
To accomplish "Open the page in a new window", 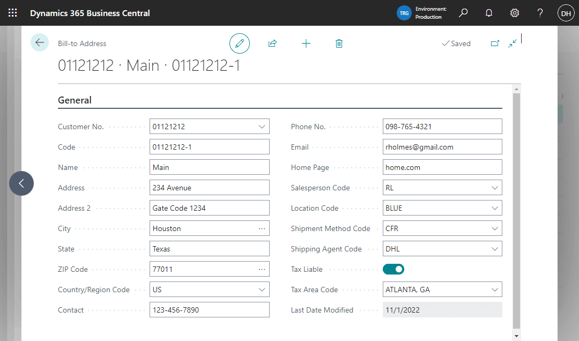I will (495, 43).
